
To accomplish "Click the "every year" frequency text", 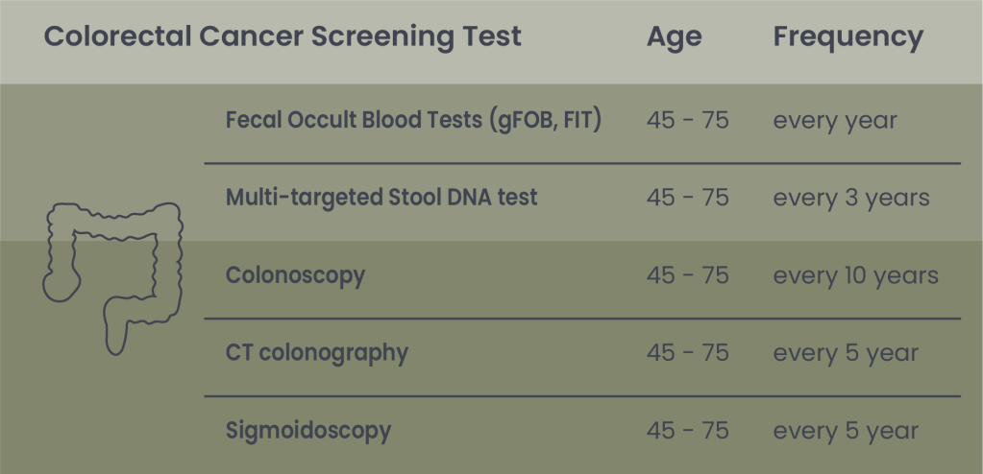I will pos(834,121).
